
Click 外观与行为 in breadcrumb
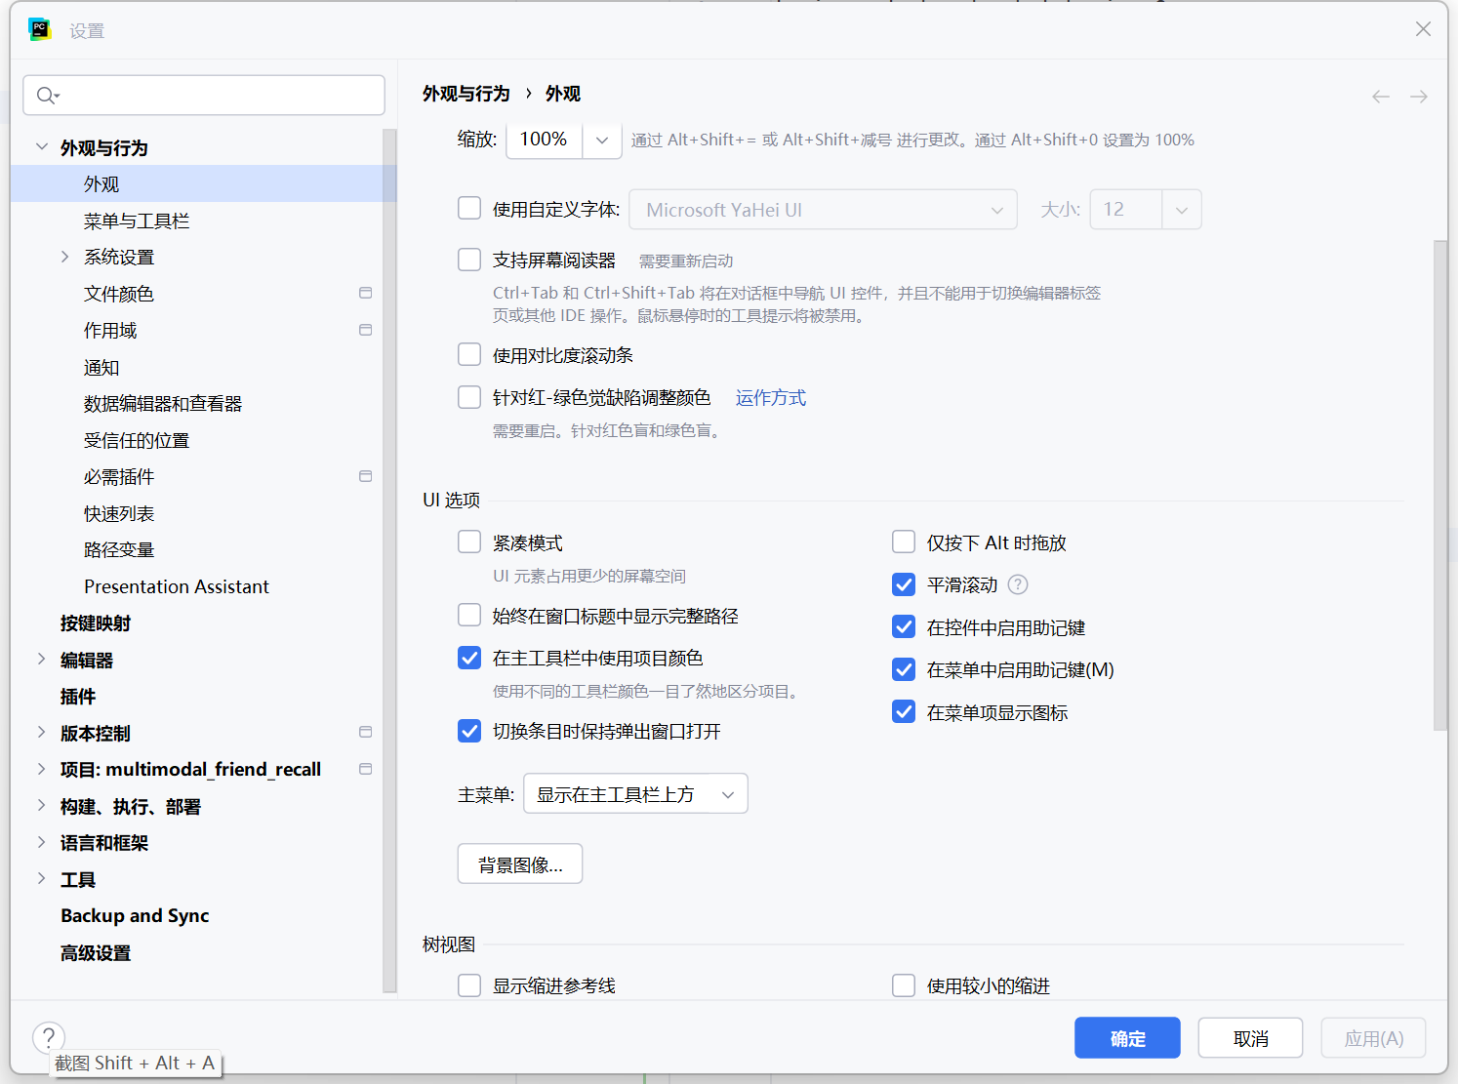[x=466, y=93]
